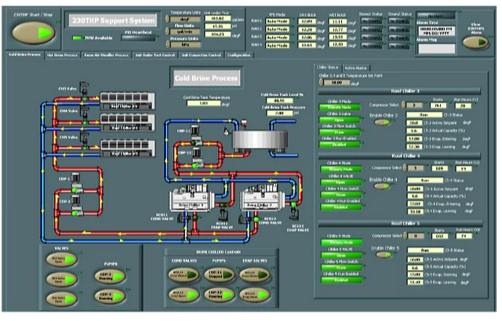
Task: Toggle the CBP-11 Stopped pump button
Action: tap(220, 275)
